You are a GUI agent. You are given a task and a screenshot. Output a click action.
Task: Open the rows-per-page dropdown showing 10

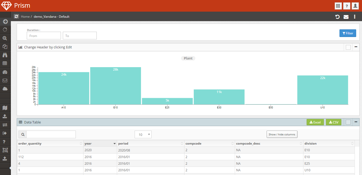point(143,135)
